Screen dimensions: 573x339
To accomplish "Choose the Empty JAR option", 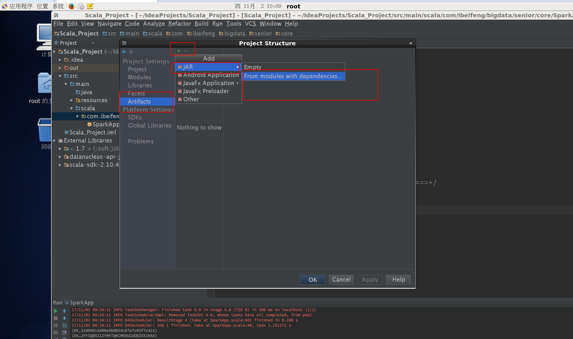I will pos(253,67).
